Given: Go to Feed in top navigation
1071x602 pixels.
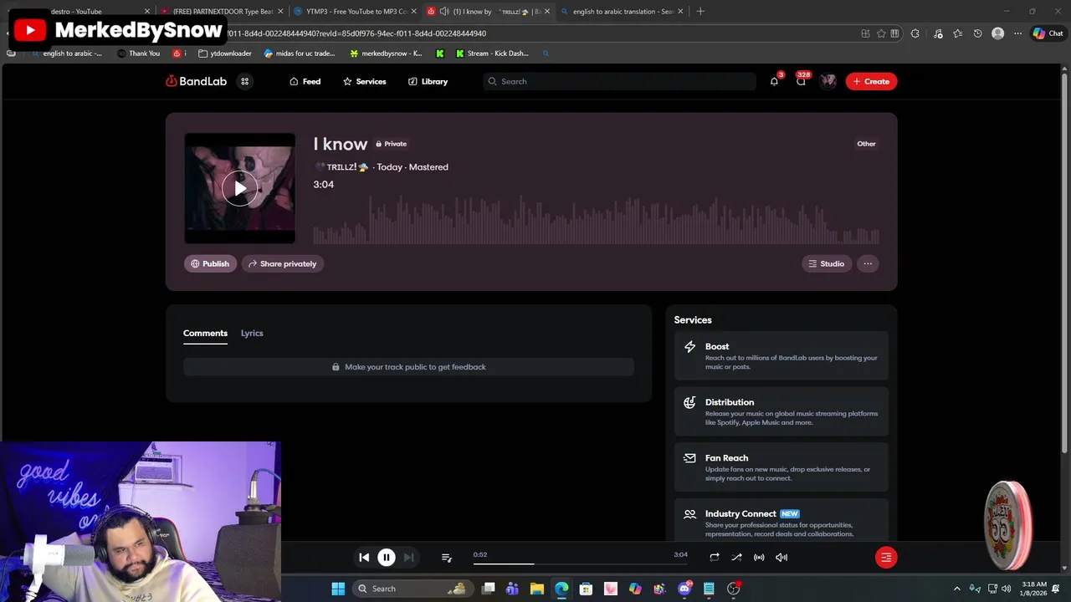Looking at the screenshot, I should pyautogui.click(x=305, y=81).
